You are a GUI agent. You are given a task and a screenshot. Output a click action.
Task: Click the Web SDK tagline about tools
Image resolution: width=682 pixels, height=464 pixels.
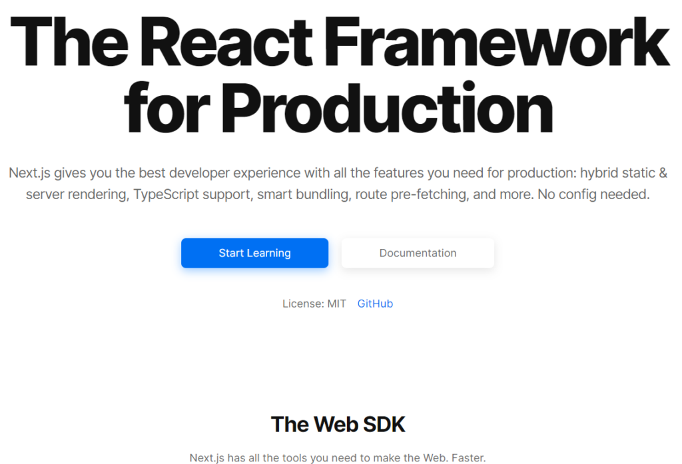tap(338, 457)
